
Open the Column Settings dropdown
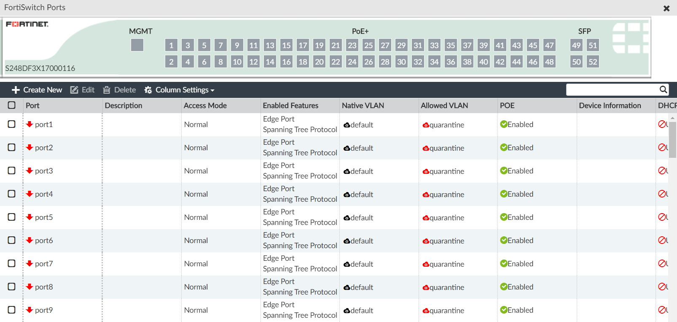179,90
